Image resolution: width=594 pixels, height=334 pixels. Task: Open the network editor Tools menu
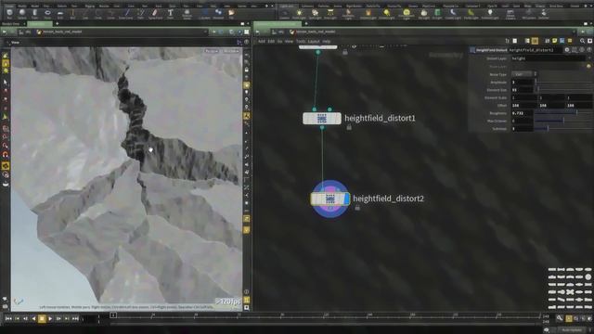pyautogui.click(x=301, y=41)
